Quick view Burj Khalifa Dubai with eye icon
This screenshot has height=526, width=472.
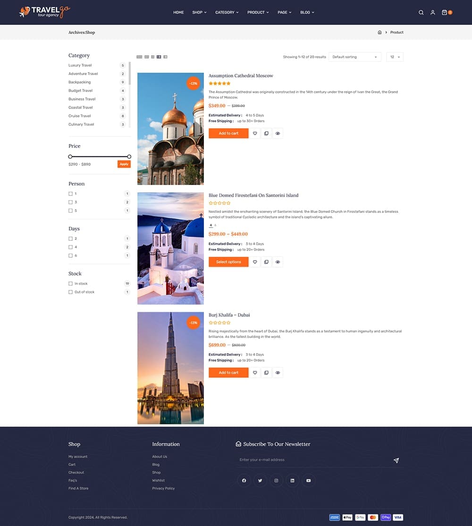click(278, 373)
